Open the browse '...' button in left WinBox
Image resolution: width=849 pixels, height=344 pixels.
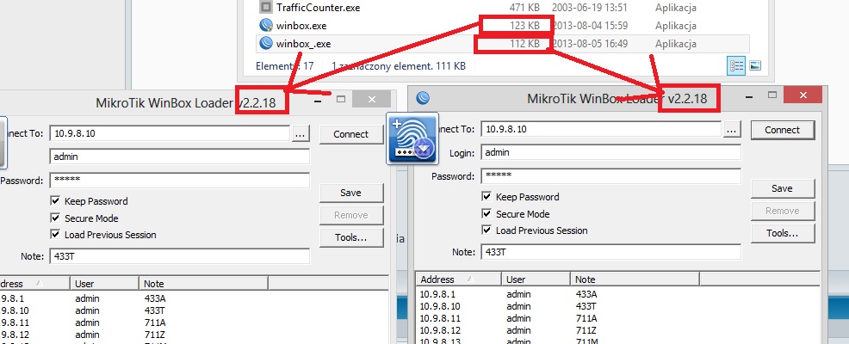pyautogui.click(x=301, y=133)
